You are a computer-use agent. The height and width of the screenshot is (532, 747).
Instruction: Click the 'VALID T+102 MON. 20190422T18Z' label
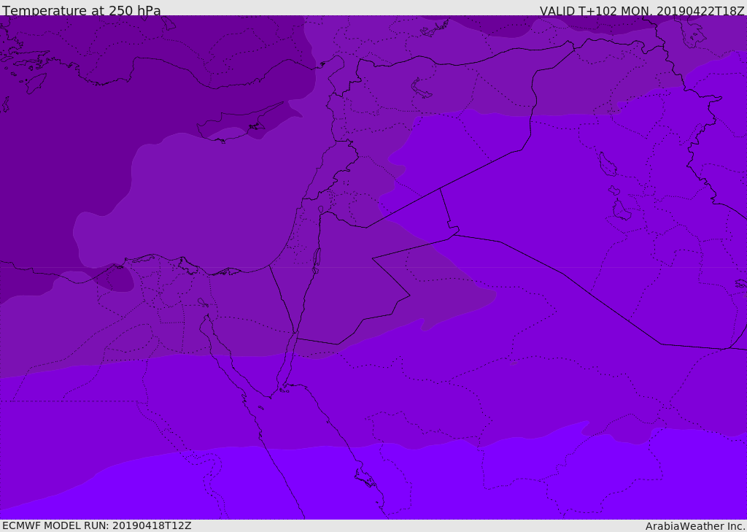tap(642, 10)
